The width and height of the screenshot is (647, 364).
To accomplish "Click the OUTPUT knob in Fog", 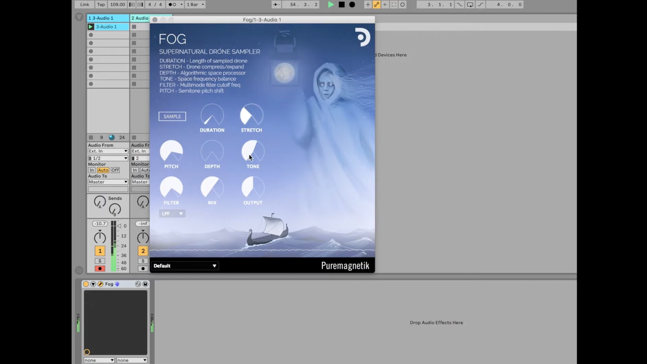I will tap(253, 188).
